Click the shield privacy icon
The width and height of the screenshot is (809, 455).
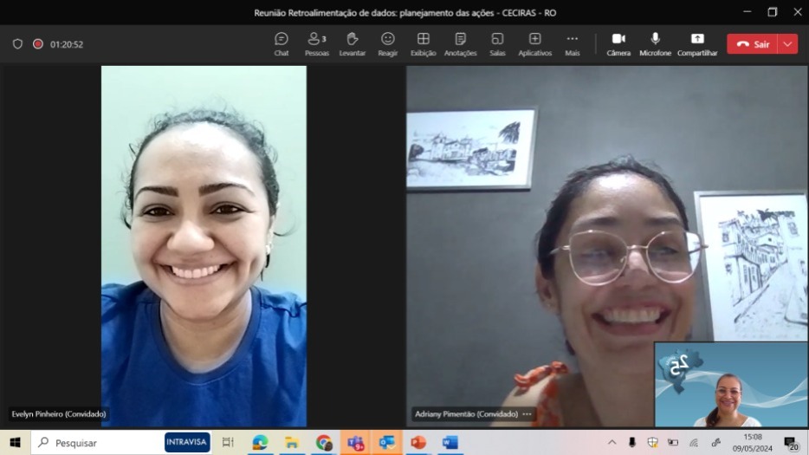click(17, 44)
